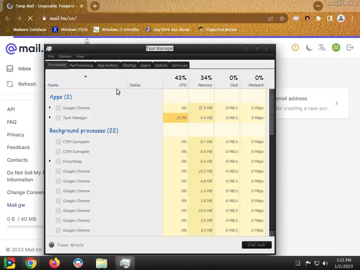
Task: Select the Processes tab
Action: (x=57, y=65)
